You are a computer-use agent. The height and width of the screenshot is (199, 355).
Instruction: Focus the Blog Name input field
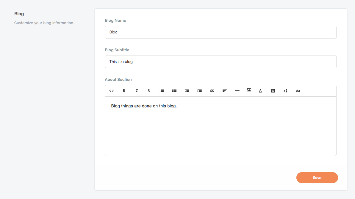pos(221,32)
